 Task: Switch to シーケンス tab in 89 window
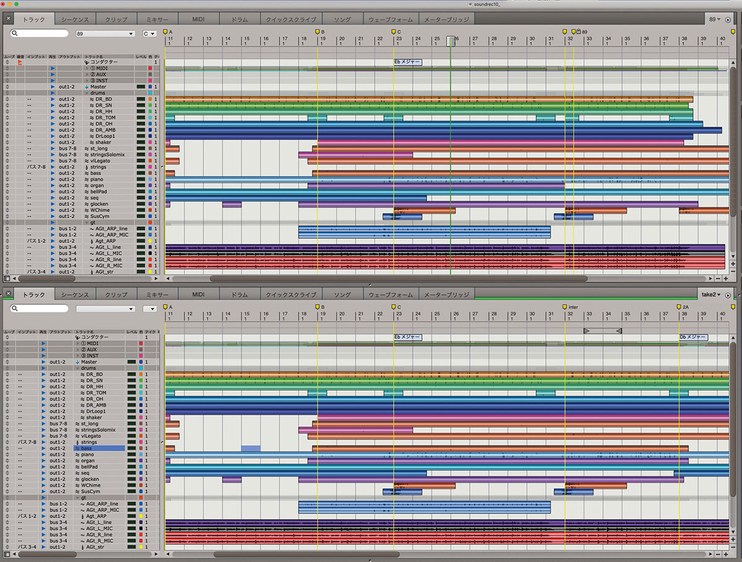pos(75,19)
